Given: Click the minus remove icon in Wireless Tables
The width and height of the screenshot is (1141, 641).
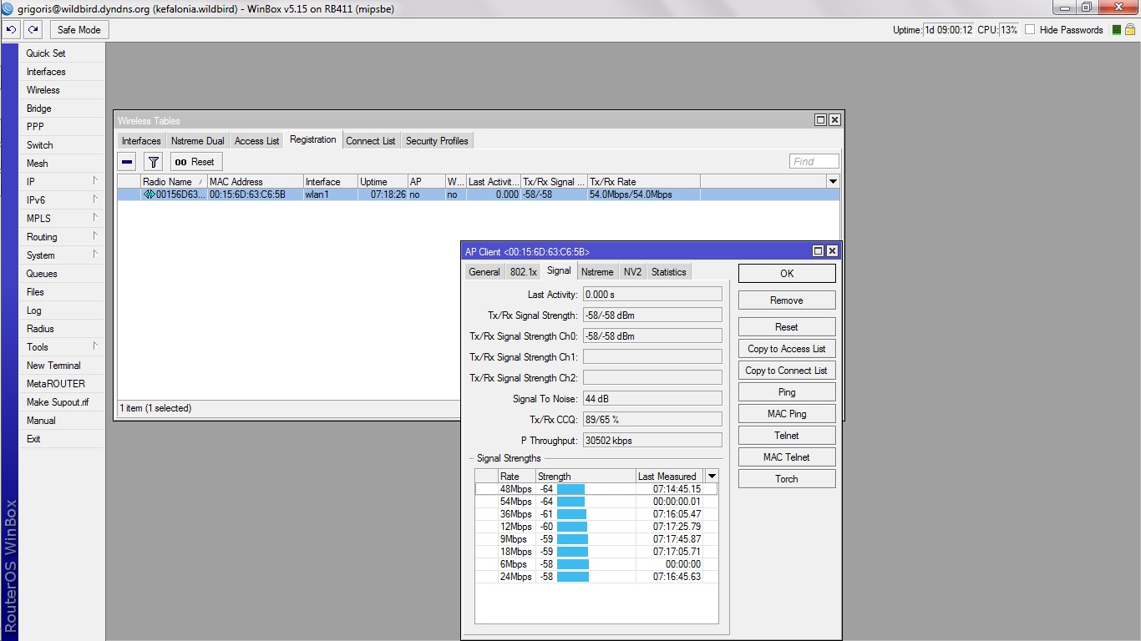Looking at the screenshot, I should pyautogui.click(x=127, y=162).
